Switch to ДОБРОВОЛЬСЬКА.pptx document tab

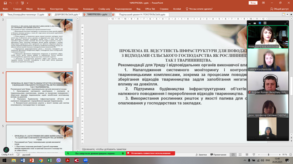point(66,15)
